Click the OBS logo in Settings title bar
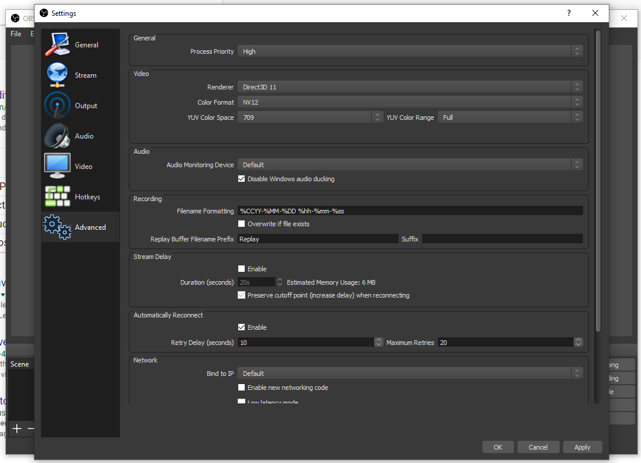This screenshot has width=641, height=463. tap(44, 13)
